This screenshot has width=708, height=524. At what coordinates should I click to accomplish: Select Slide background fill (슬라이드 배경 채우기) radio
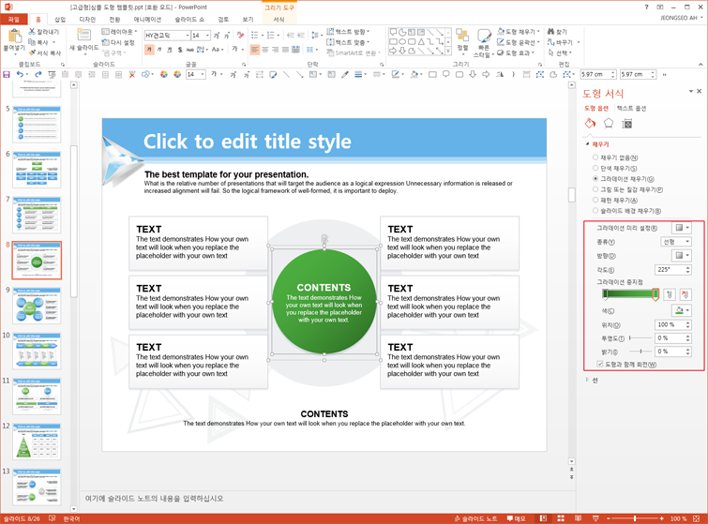595,210
